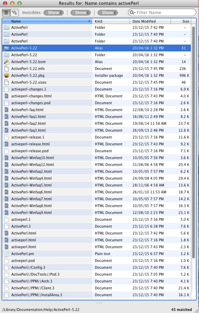
Task: Click the activeperl-release.html file icon
Action: 7,144
